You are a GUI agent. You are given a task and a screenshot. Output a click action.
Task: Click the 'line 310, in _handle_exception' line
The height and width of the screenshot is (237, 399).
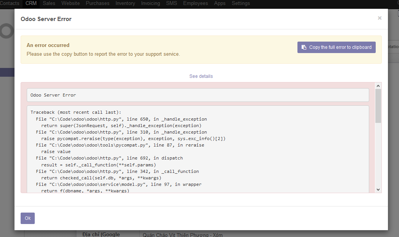(x=121, y=132)
